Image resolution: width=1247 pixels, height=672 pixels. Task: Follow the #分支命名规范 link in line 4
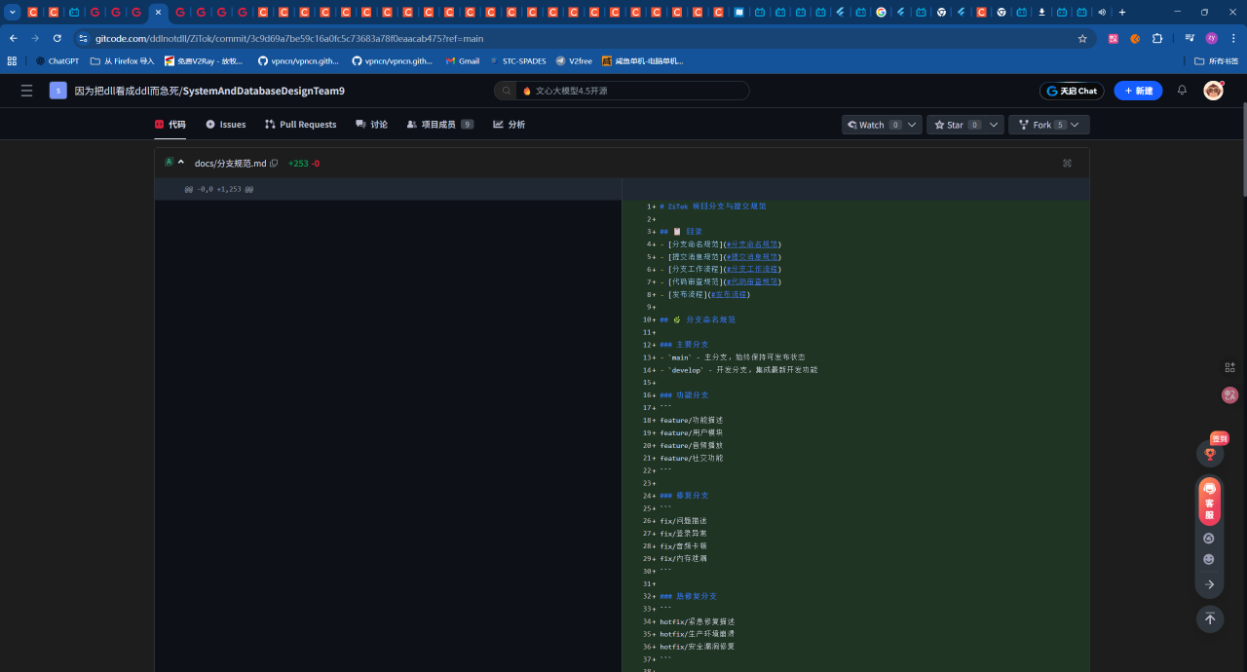pos(752,244)
